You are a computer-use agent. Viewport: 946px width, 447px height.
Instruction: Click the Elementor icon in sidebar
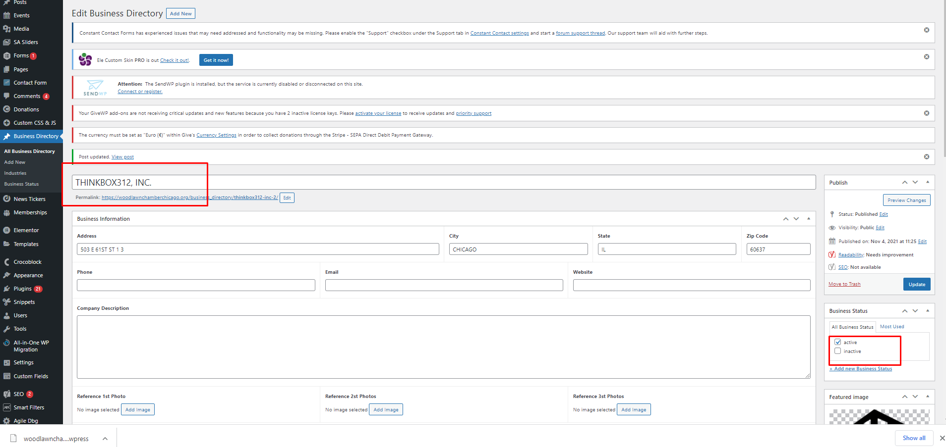click(x=7, y=230)
